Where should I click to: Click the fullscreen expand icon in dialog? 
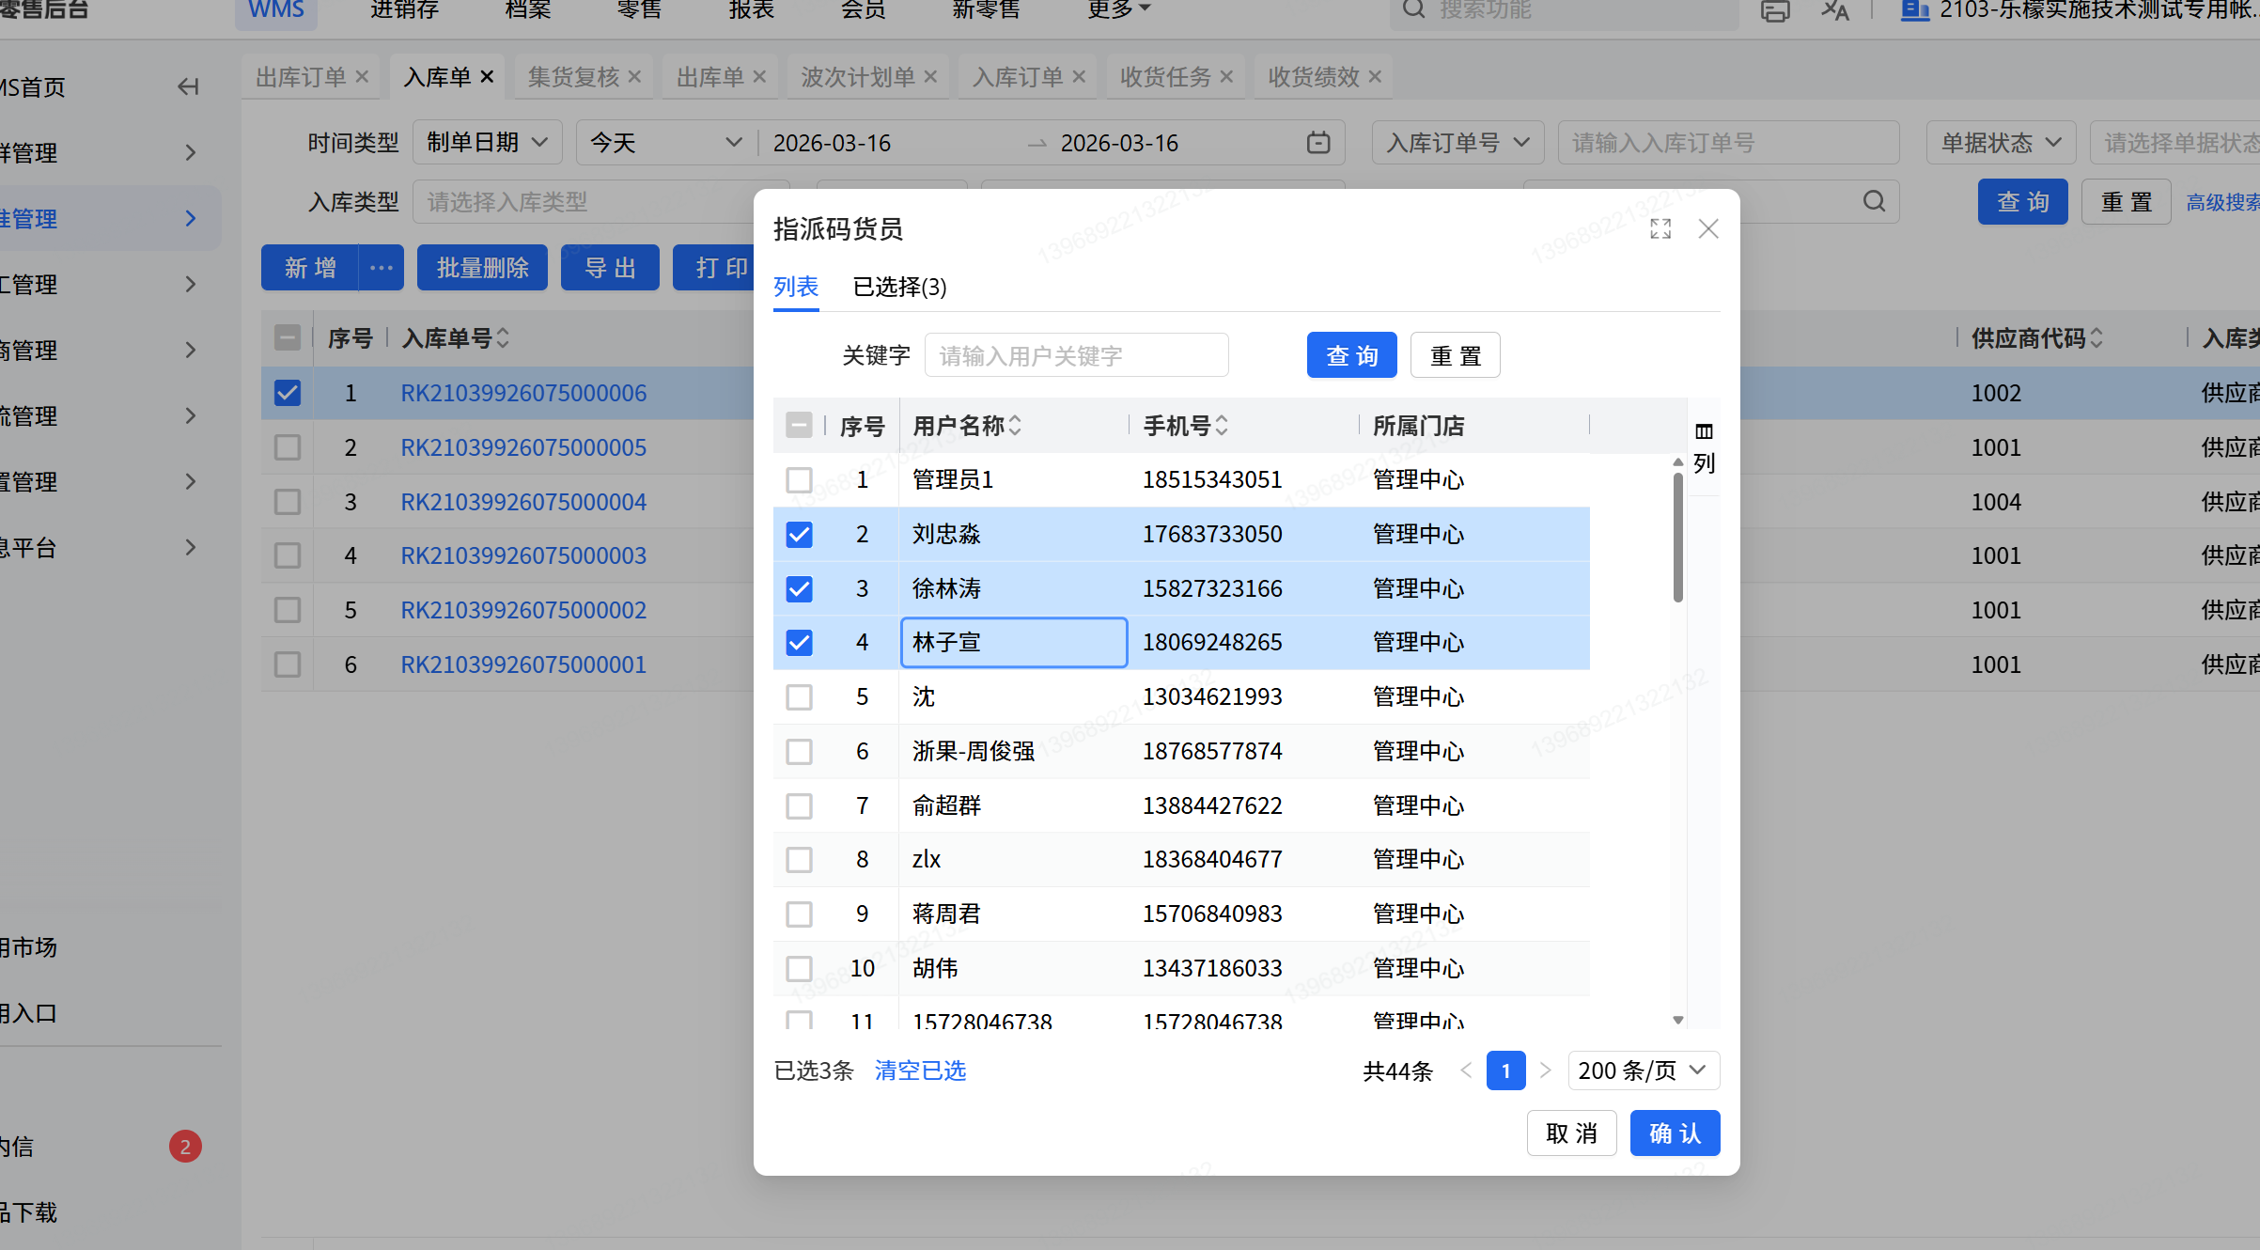click(x=1660, y=228)
